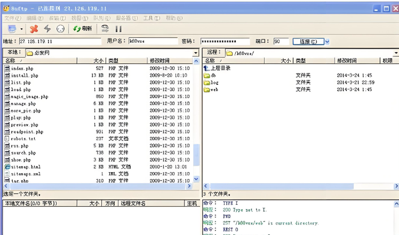Click the pause transfer icon in toolbar
This screenshot has height=235, width=399.
point(118,29)
